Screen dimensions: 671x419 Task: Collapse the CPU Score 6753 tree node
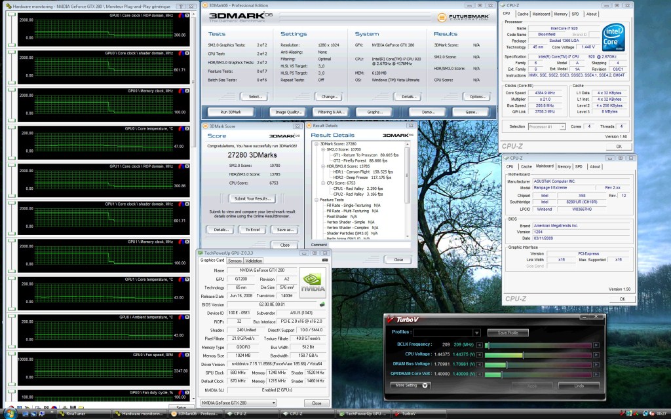322,183
